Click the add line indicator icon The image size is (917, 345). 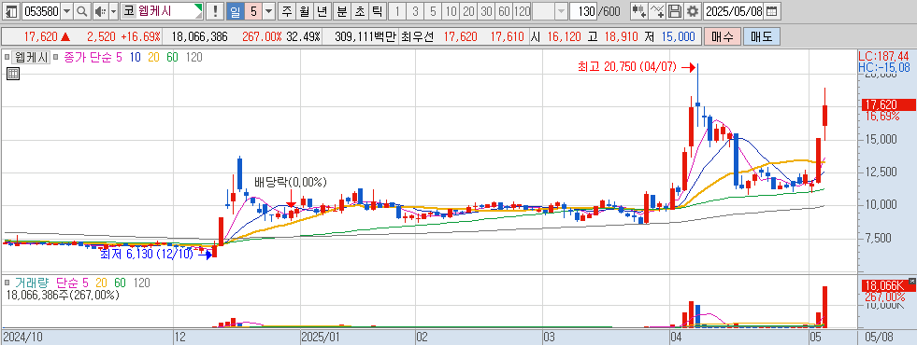point(657,11)
